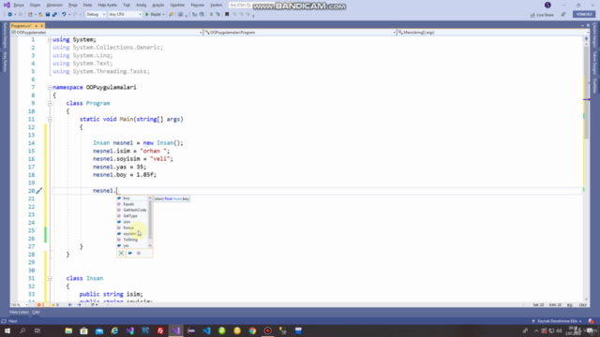Open the Hata Ayıkla menu

click(x=107, y=5)
